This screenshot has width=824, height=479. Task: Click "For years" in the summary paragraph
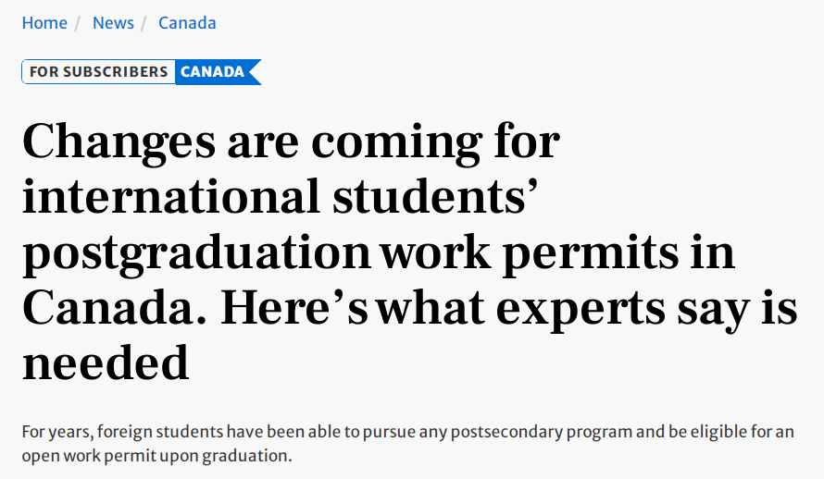[57, 432]
